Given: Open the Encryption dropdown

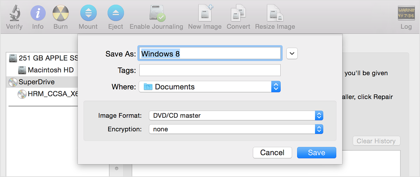Looking at the screenshot, I should click(236, 129).
